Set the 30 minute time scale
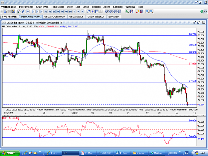The image size is (208, 156). pos(54,12)
